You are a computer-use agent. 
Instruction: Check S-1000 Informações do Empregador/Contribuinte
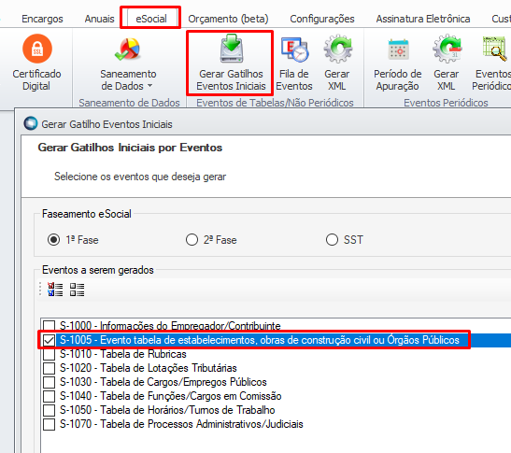[x=50, y=326]
